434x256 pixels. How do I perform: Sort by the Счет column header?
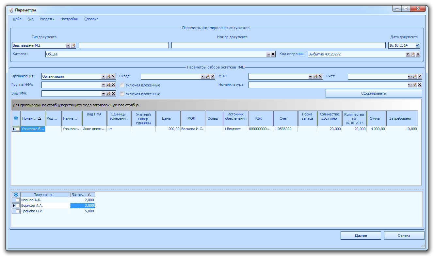285,119
